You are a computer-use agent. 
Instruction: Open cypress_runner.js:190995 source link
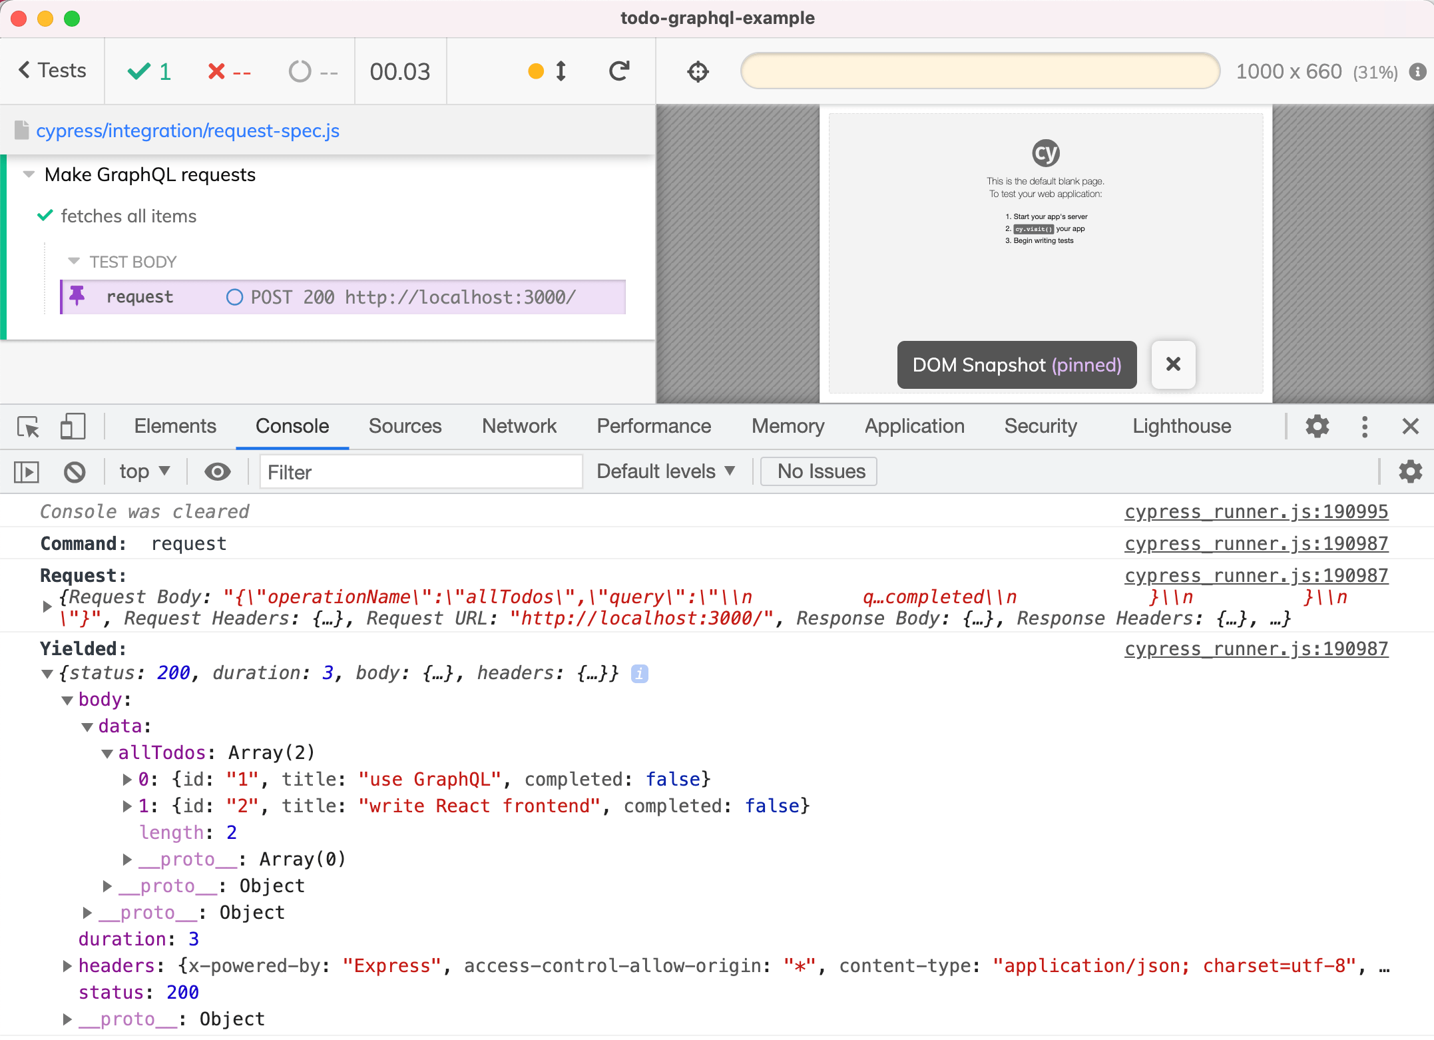click(1256, 511)
